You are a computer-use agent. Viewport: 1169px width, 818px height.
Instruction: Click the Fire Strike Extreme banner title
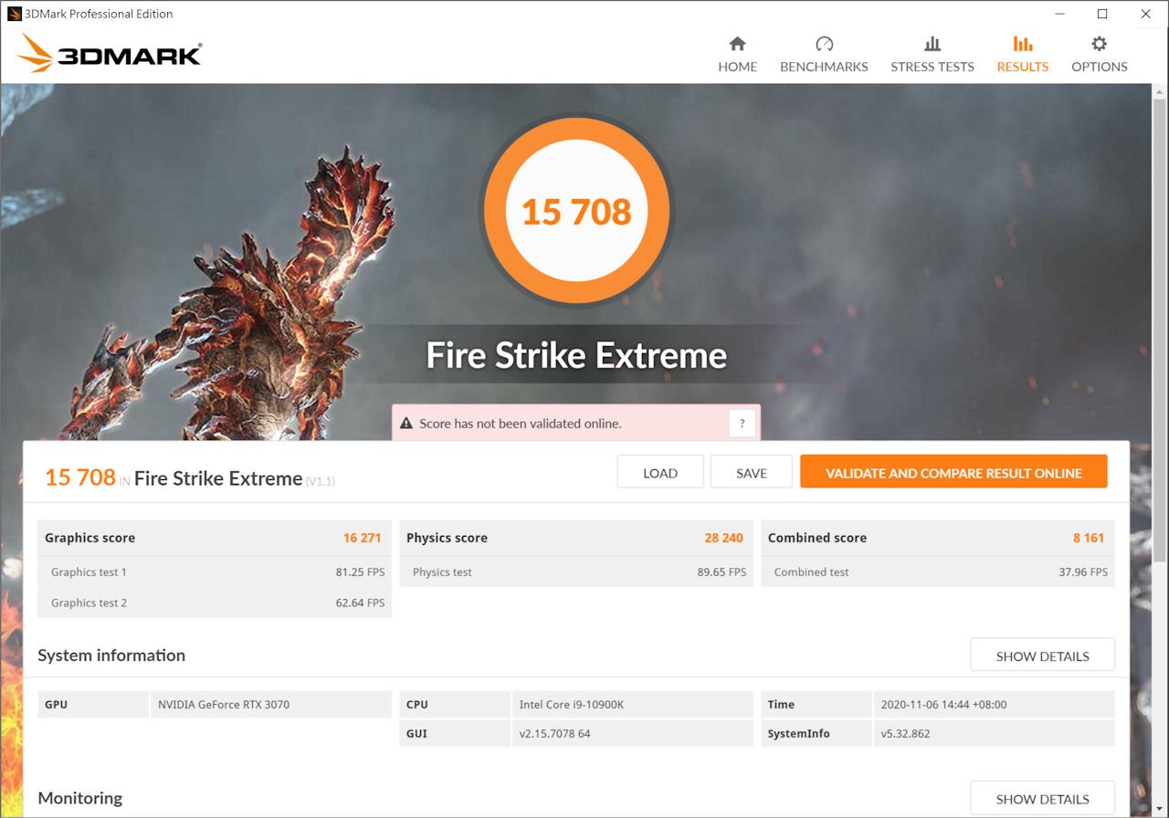576,355
